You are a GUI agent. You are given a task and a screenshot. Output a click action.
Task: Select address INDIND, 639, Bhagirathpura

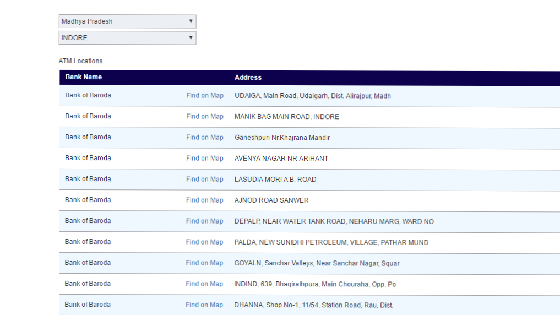[x=315, y=284]
